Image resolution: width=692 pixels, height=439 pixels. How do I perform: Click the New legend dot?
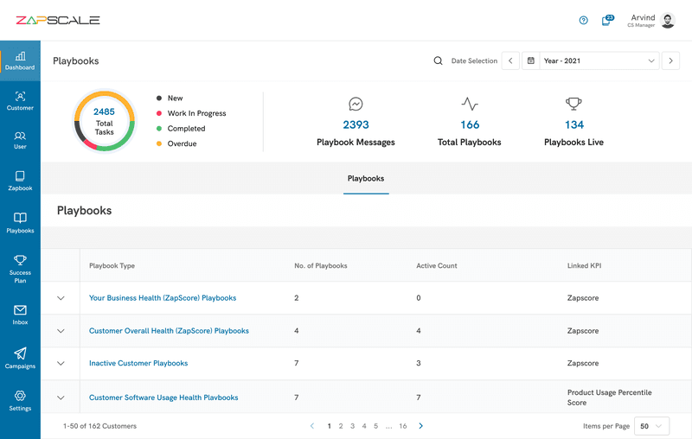(159, 98)
